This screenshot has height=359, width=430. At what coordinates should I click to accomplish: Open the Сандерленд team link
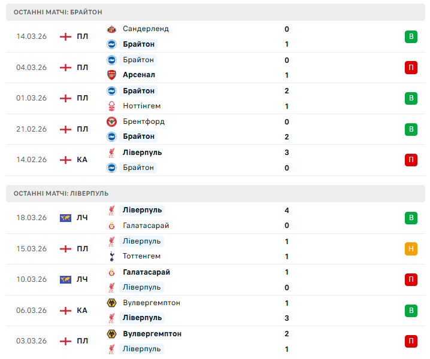(146, 29)
